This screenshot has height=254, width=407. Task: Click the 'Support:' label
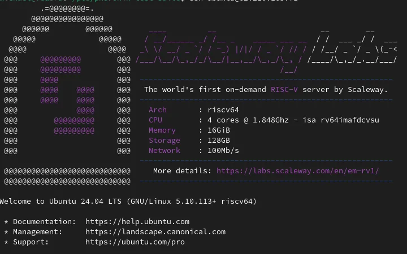(x=31, y=242)
